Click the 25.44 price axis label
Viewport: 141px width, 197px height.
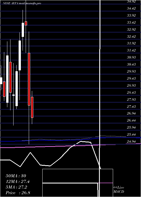131,135
